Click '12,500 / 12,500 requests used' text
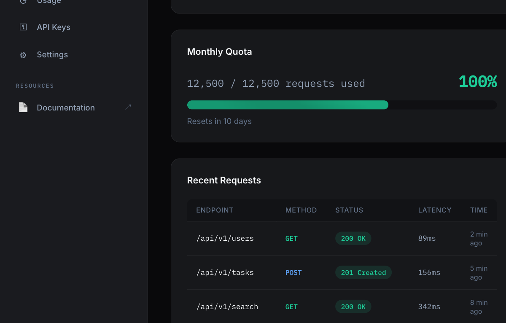Viewport: 506px width, 323px height. 276,83
